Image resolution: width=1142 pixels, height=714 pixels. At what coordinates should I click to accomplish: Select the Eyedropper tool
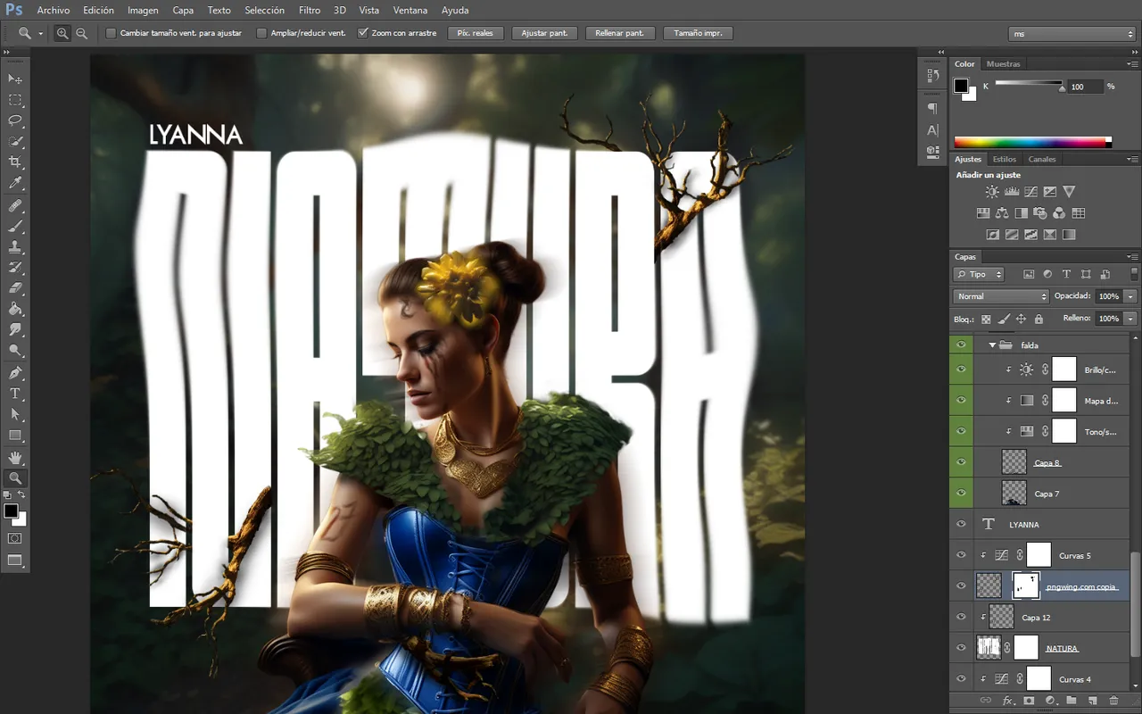[x=15, y=183]
